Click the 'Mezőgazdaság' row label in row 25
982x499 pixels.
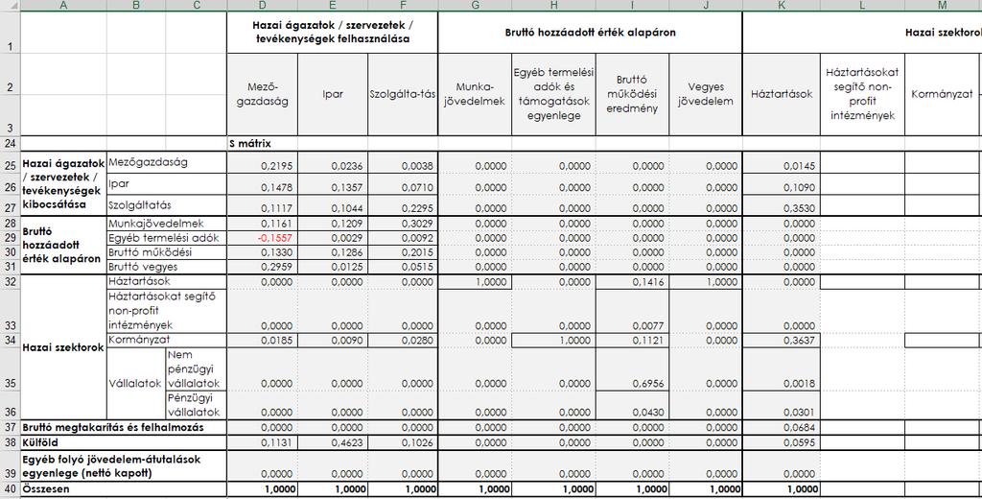point(167,162)
